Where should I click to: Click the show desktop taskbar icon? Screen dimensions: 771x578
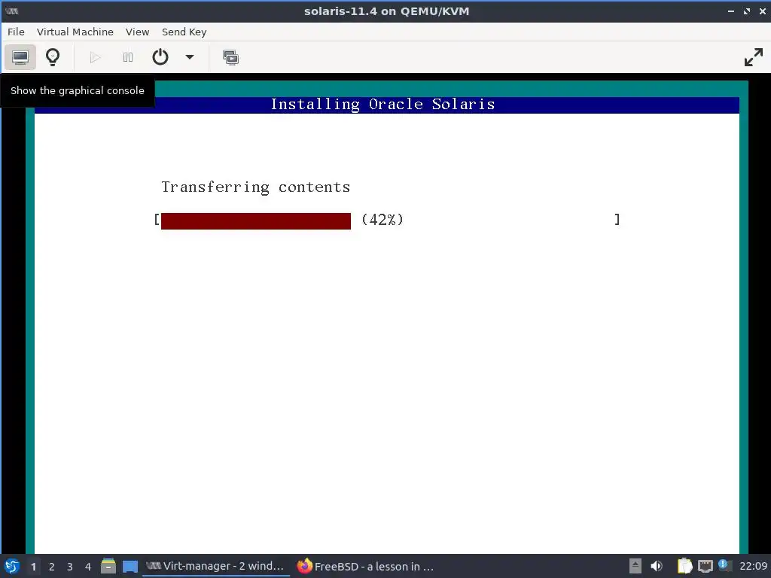[130, 566]
